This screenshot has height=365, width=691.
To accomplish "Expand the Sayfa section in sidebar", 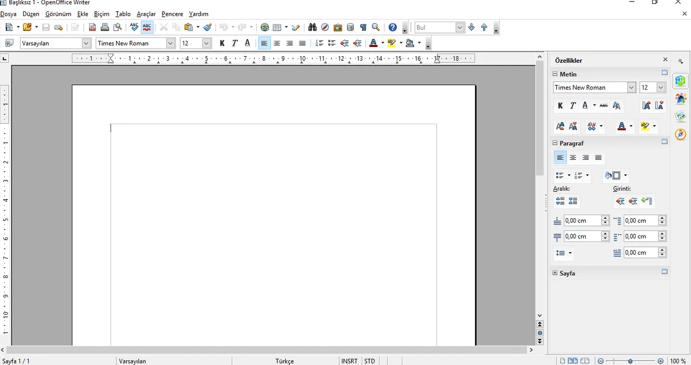I will pyautogui.click(x=554, y=273).
